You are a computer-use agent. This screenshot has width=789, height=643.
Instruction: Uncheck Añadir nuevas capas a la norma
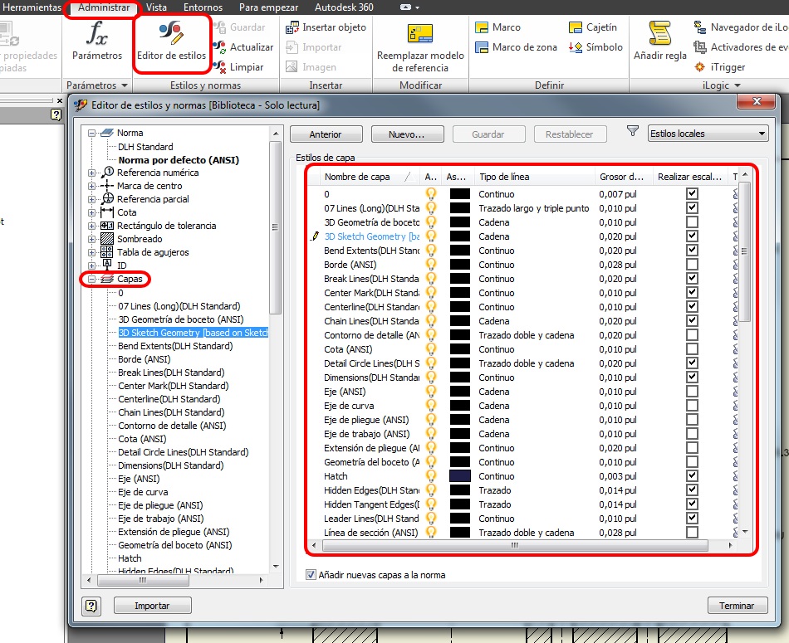click(x=311, y=574)
